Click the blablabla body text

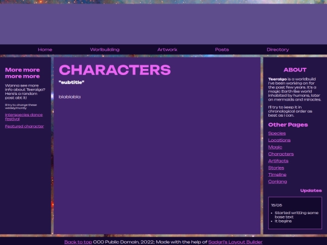point(70,97)
